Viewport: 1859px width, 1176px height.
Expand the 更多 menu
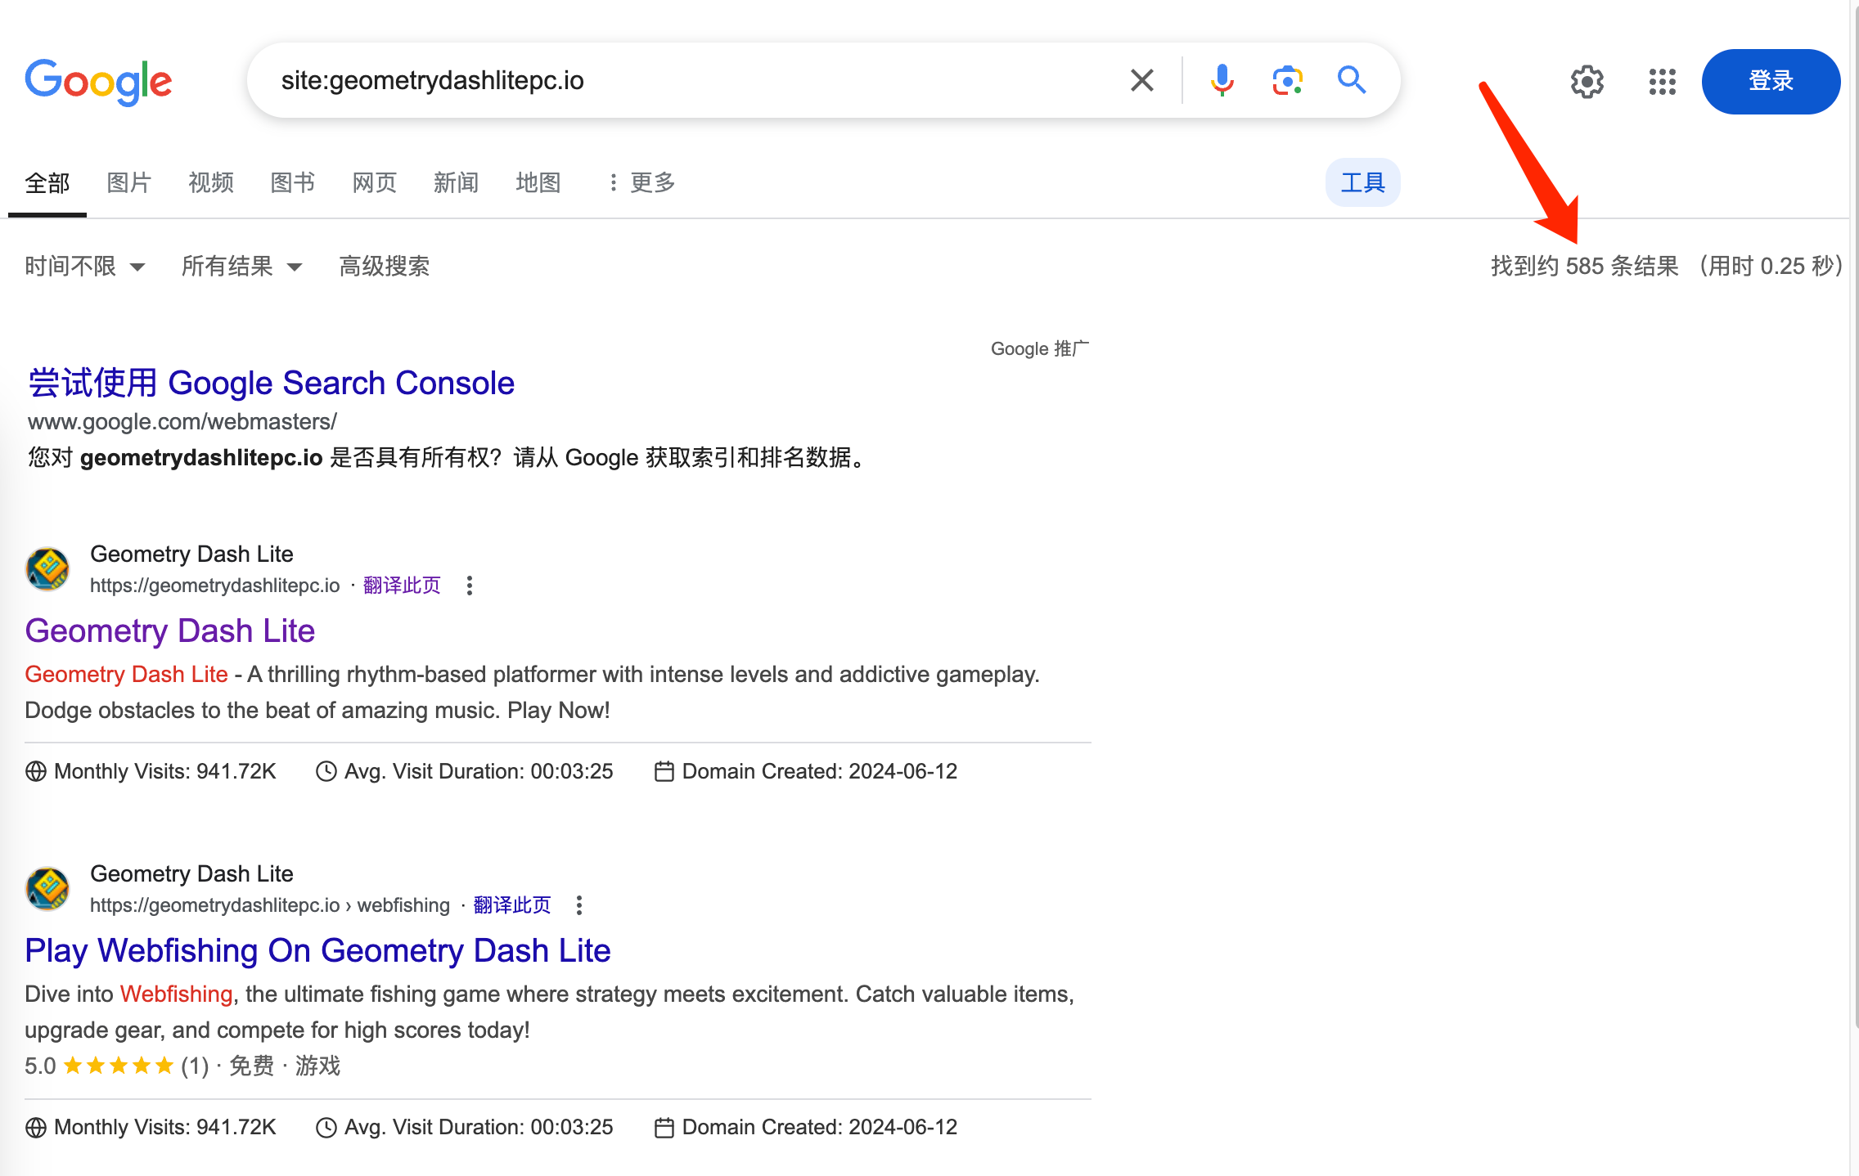(642, 182)
